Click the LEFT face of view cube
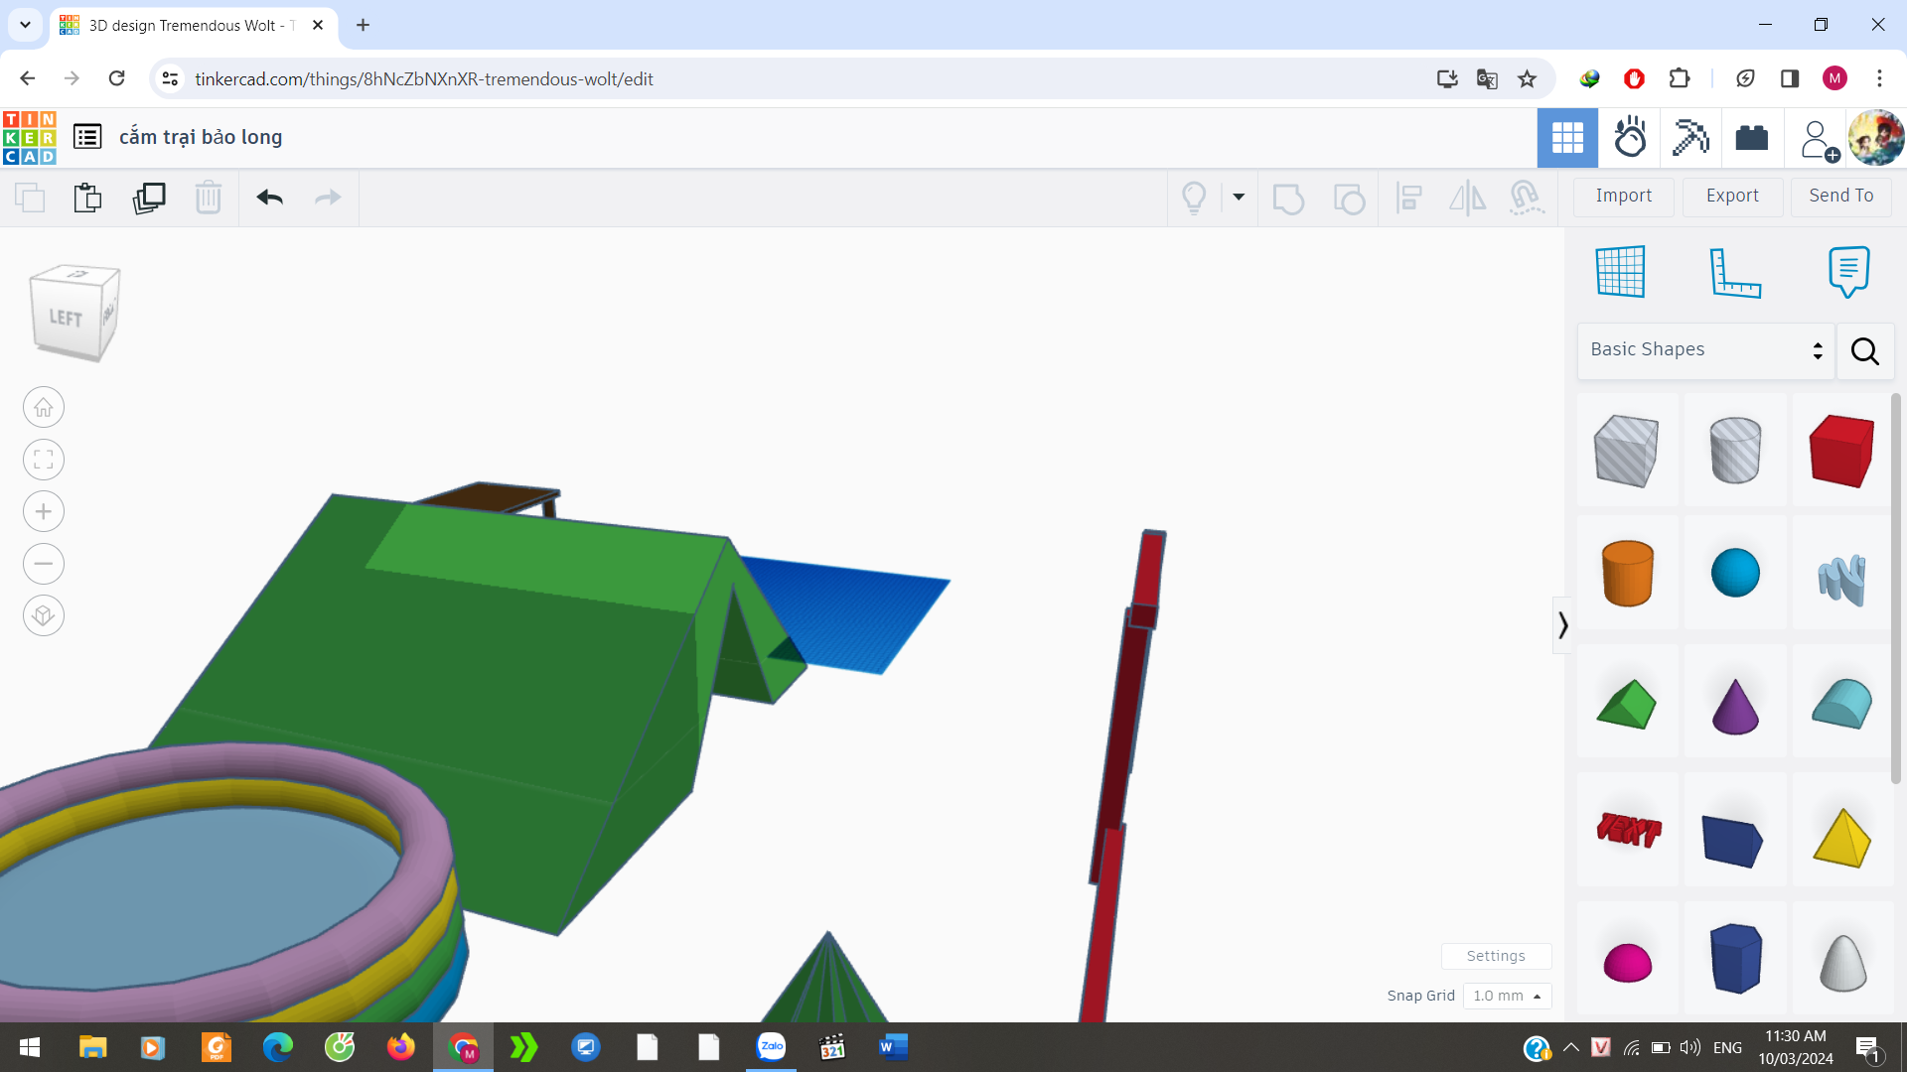This screenshot has width=1907, height=1072. [x=66, y=318]
